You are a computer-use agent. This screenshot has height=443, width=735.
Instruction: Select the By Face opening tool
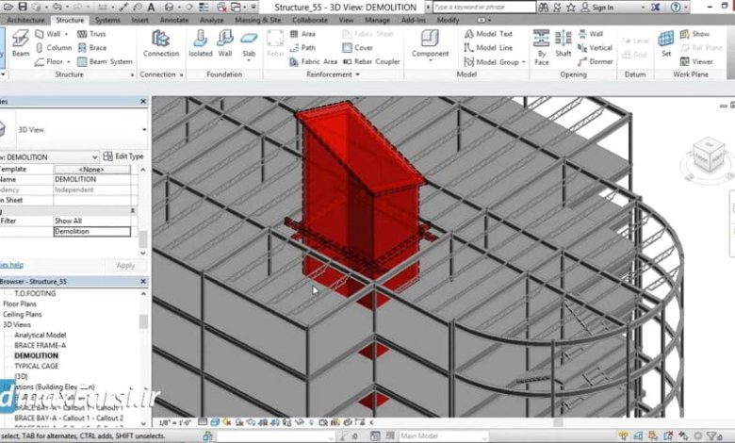[542, 47]
